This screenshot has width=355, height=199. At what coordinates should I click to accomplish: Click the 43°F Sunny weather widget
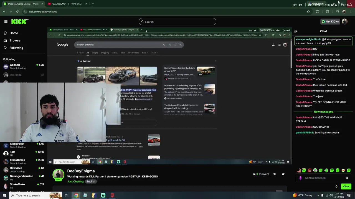coord(303,195)
